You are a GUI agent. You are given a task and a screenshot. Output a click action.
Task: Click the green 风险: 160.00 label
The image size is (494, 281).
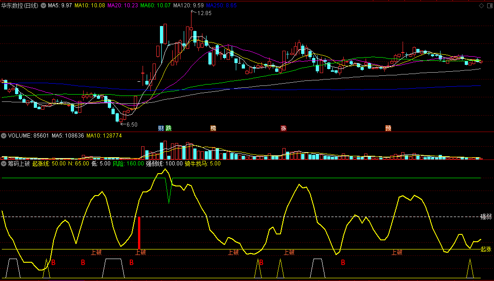(x=128, y=164)
